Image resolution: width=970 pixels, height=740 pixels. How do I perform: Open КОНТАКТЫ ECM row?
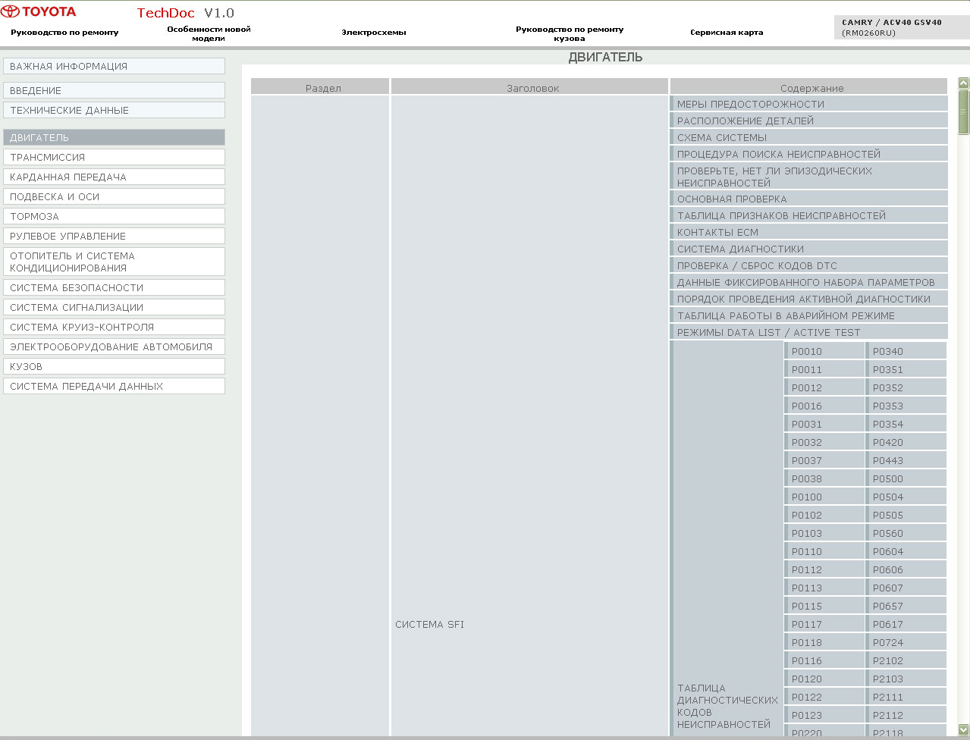[808, 232]
